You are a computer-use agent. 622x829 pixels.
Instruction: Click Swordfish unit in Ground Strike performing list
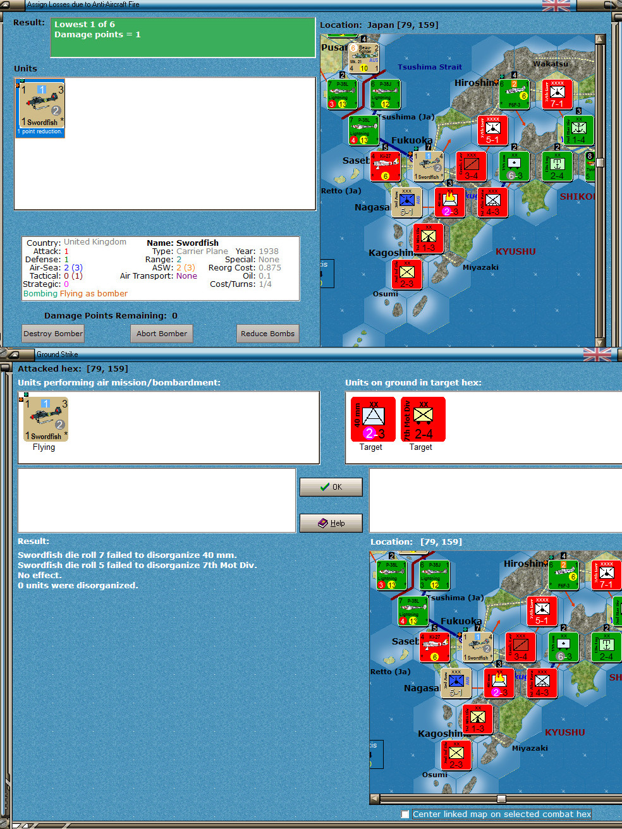[x=45, y=419]
